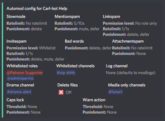
Task: Go to the #drama alert channel
Action: click(19, 92)
